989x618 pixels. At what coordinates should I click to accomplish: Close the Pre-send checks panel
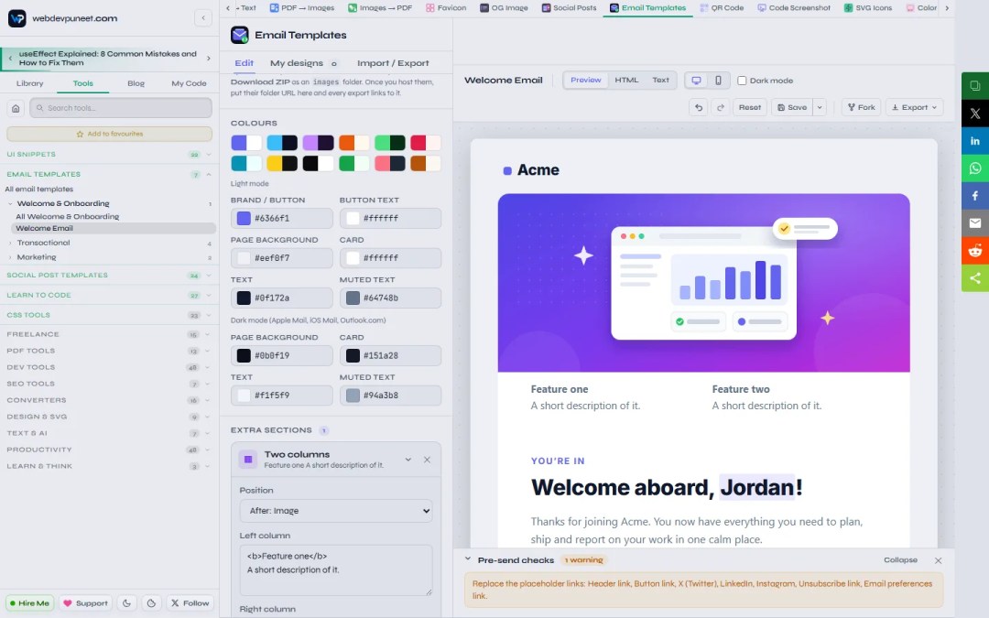(938, 560)
